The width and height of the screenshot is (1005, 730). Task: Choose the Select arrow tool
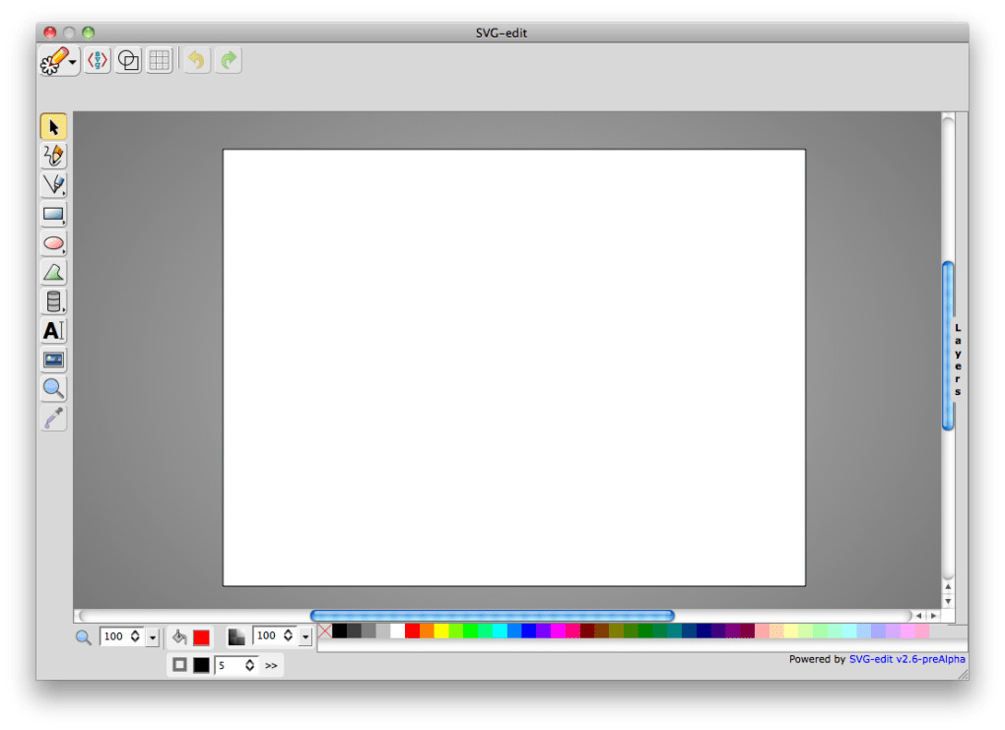click(54, 127)
